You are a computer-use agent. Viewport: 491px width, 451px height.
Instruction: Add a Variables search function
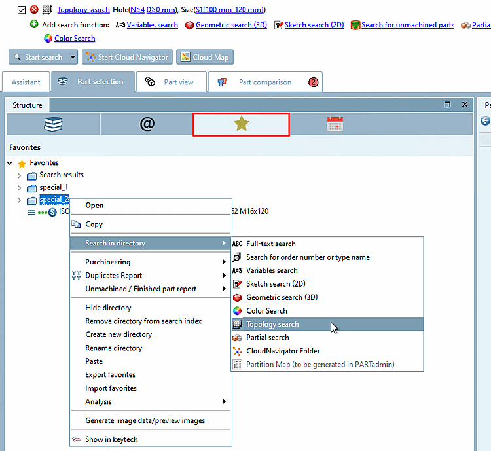(152, 25)
